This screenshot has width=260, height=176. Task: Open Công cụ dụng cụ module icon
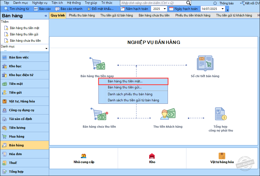point(4,110)
